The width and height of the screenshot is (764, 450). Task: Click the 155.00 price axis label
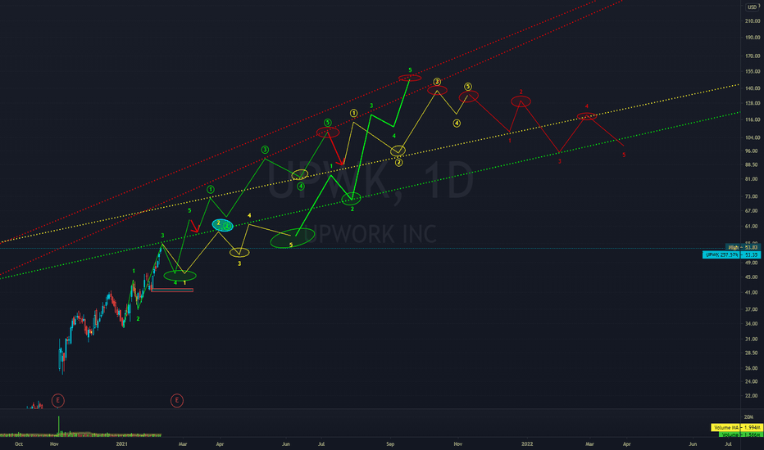click(753, 71)
